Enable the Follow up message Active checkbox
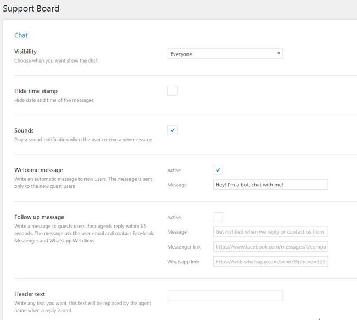Image resolution: width=357 pixels, height=320 pixels. [x=218, y=217]
